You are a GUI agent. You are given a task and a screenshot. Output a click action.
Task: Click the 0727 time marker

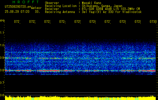[x=108, y=22]
